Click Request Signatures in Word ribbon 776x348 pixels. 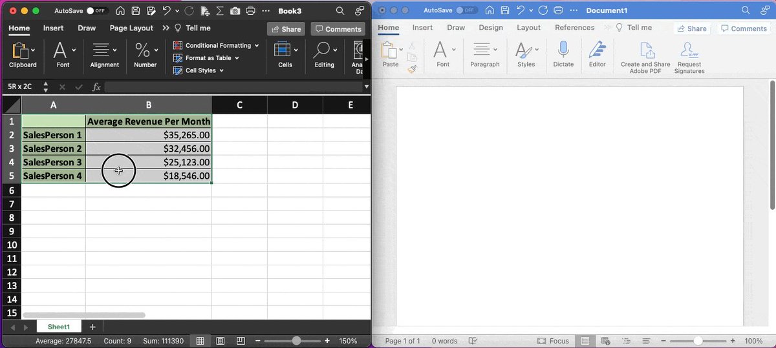689,57
